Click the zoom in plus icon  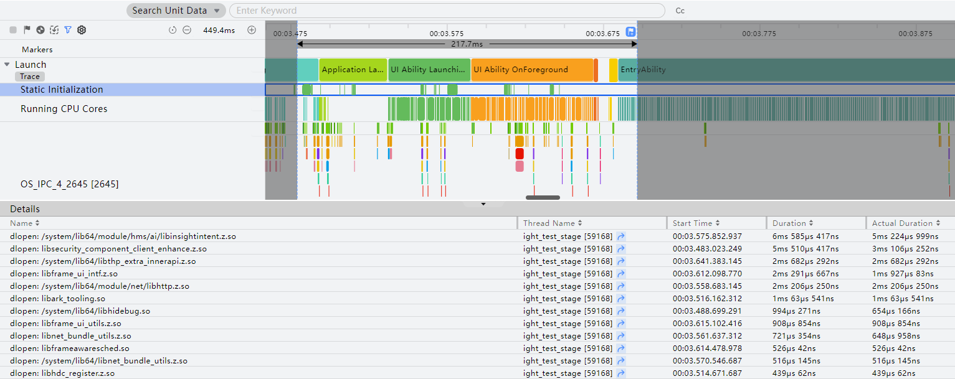pos(252,30)
